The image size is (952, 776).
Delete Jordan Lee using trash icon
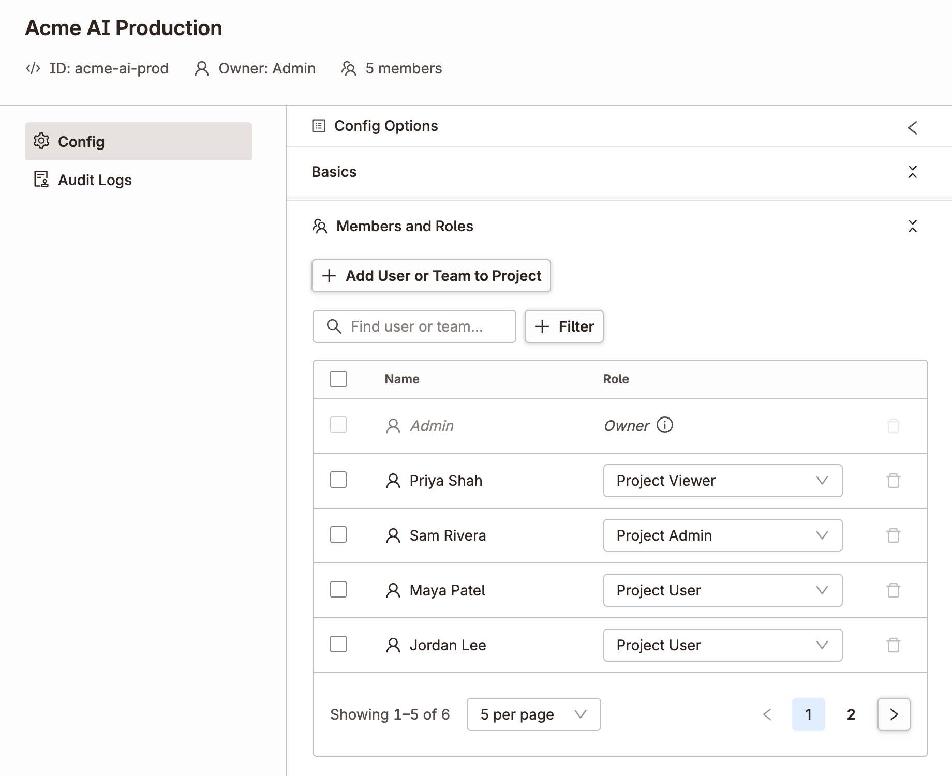tap(894, 645)
